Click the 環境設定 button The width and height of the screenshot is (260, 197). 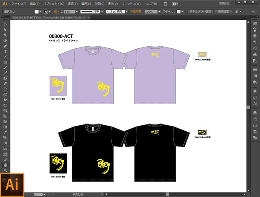pyautogui.click(x=225, y=12)
